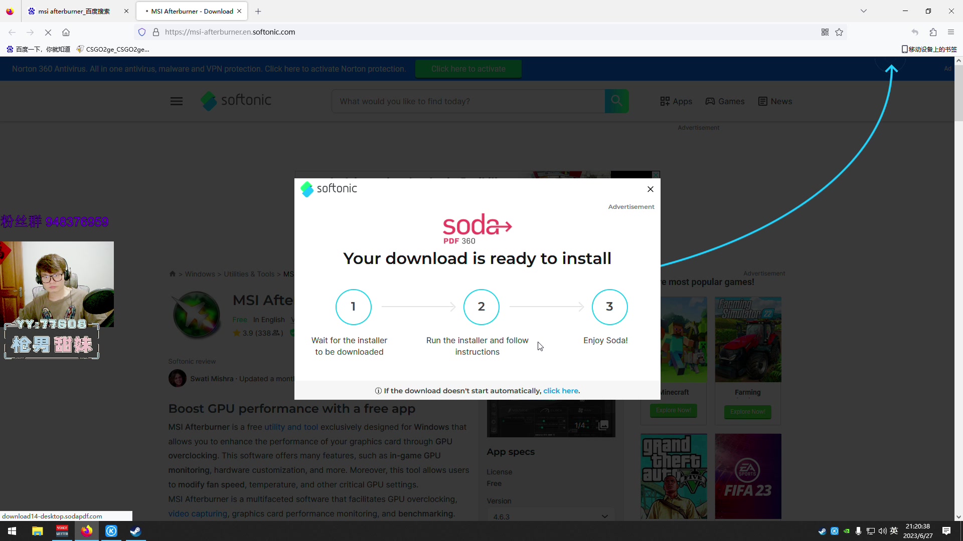963x541 pixels.
Task: Expand the list all tabs dropdown
Action: pyautogui.click(x=864, y=11)
